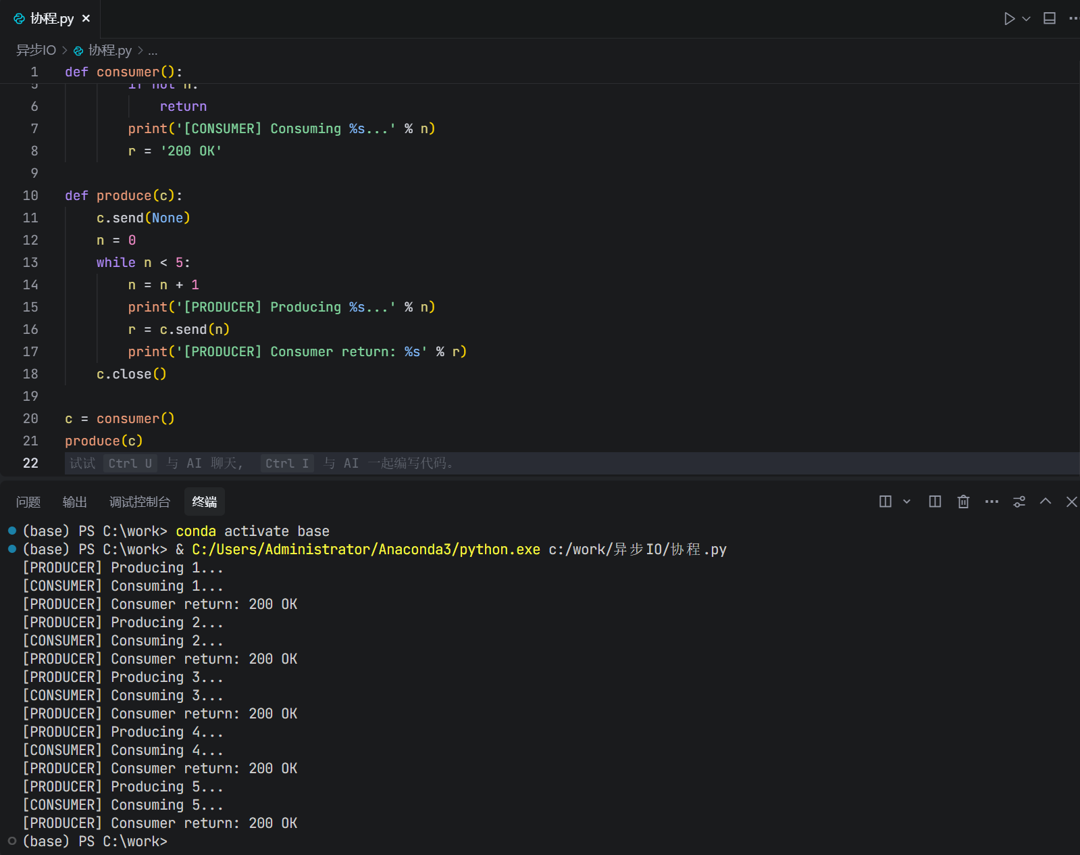
Task: Switch to the 输出 panel tab
Action: (x=75, y=502)
